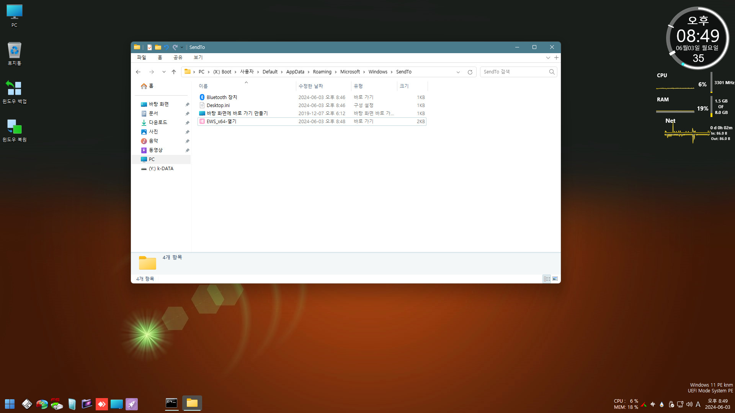The image size is (735, 413).
Task: Sort by the 수정한 날짜 column header
Action: (x=323, y=86)
